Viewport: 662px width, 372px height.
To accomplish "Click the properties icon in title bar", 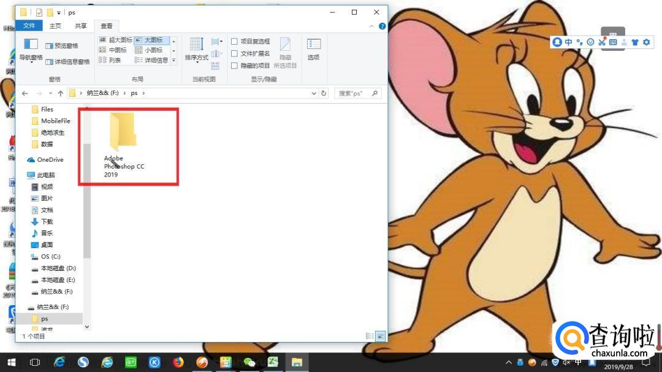I will click(x=39, y=13).
